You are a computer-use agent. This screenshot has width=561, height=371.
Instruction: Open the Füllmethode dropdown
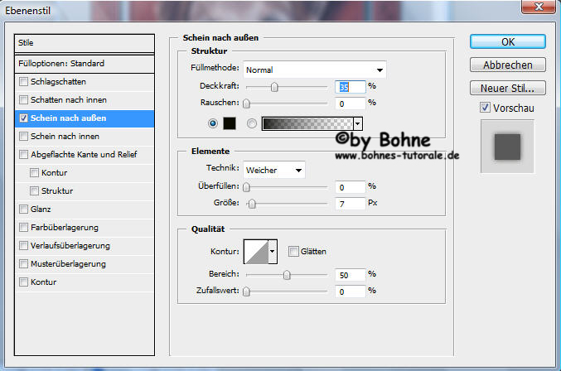[x=314, y=70]
